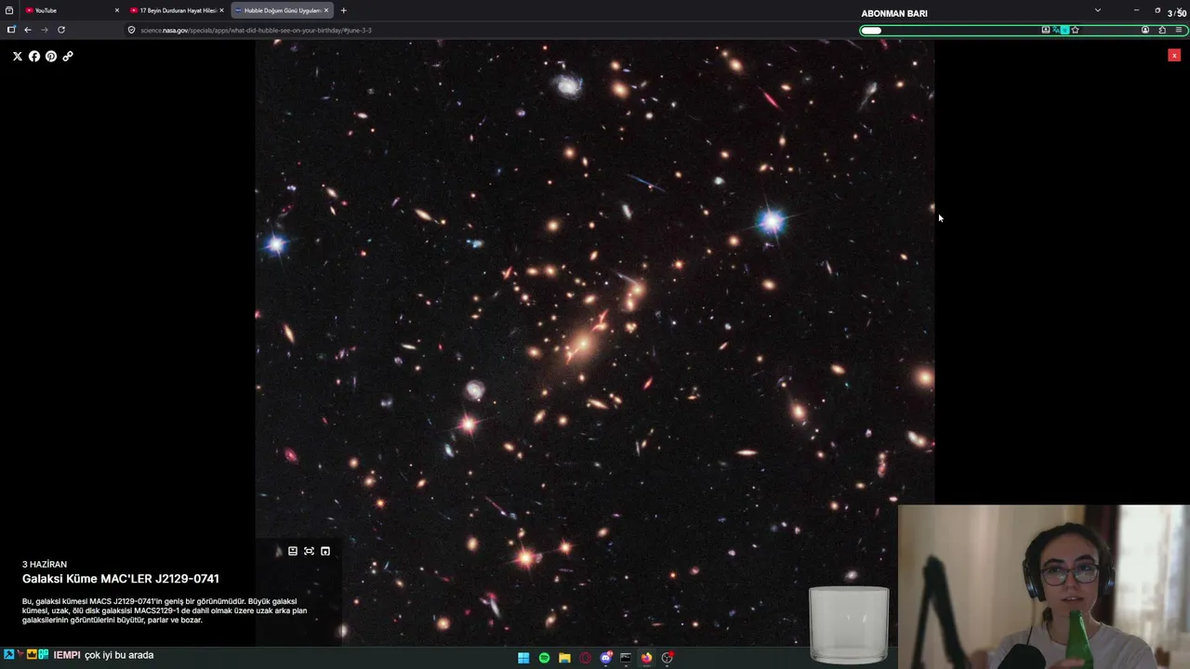Select the Hubble Doğum Günü Uygulaması tab

(x=282, y=10)
